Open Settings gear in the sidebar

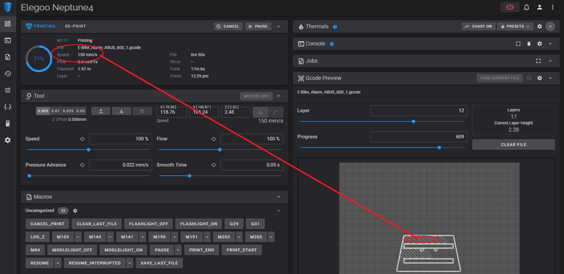point(8,140)
